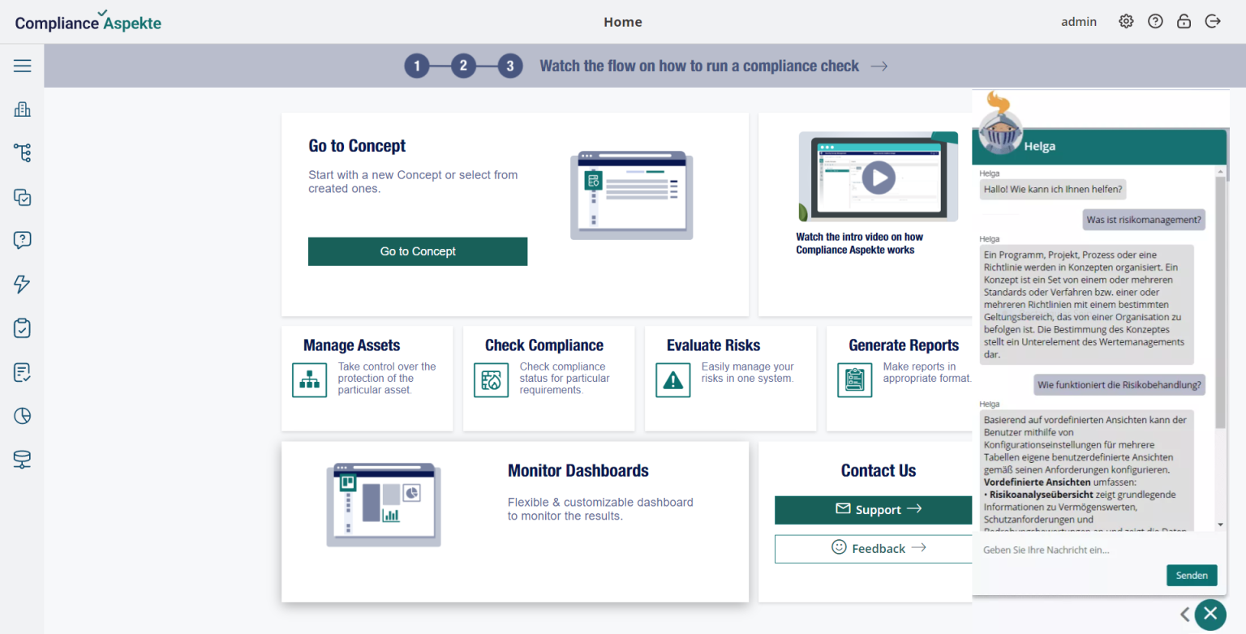Click the requirements question-bubble sidebar icon
This screenshot has width=1246, height=634.
click(x=22, y=240)
